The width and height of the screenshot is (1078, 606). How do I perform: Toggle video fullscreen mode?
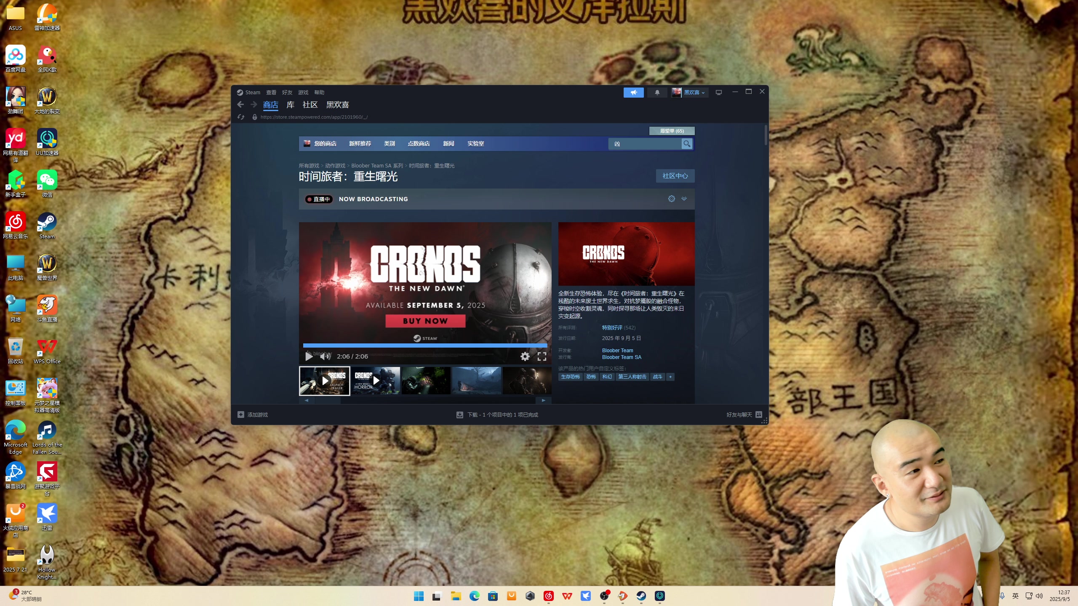pyautogui.click(x=542, y=356)
